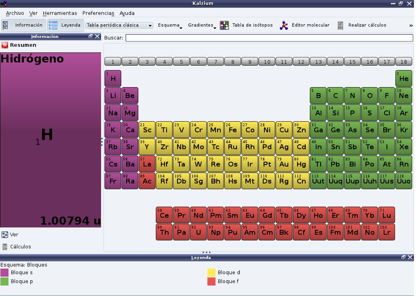416x296 pixels.
Task: Open the Herramientas menu
Action: 60,13
